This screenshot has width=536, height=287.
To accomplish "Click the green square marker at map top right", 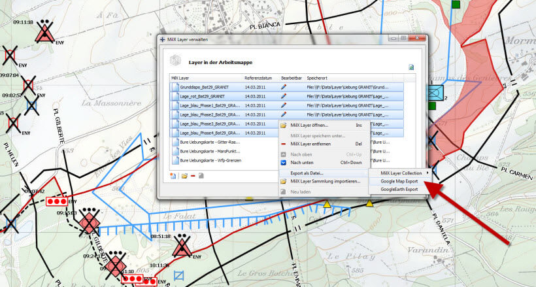I will [456, 5].
